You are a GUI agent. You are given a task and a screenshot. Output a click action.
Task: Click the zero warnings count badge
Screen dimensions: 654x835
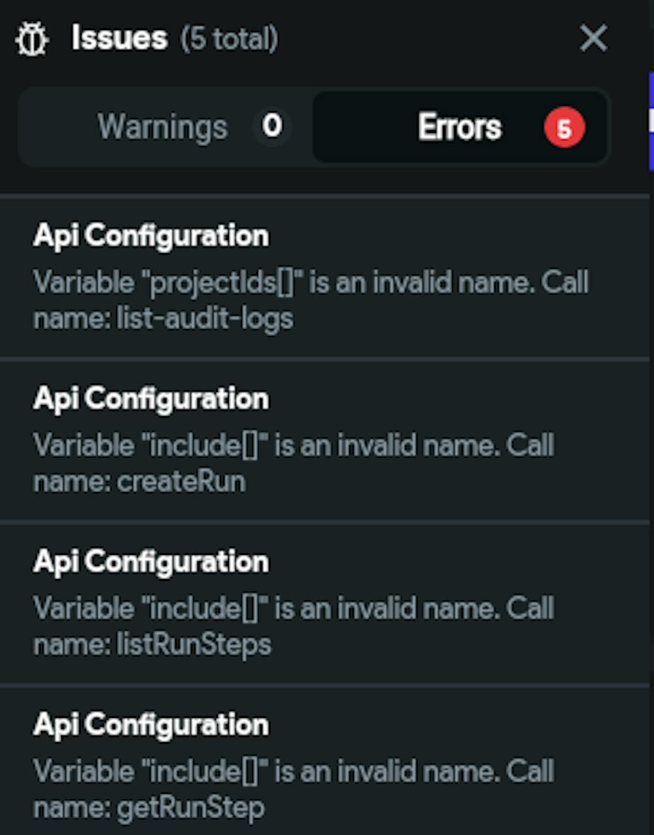pyautogui.click(x=272, y=125)
